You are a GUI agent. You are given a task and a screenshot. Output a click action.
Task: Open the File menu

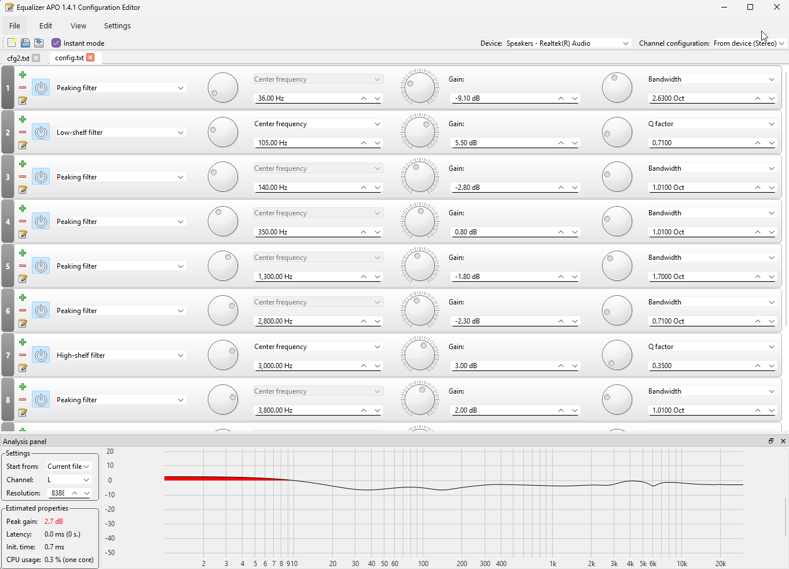point(15,25)
